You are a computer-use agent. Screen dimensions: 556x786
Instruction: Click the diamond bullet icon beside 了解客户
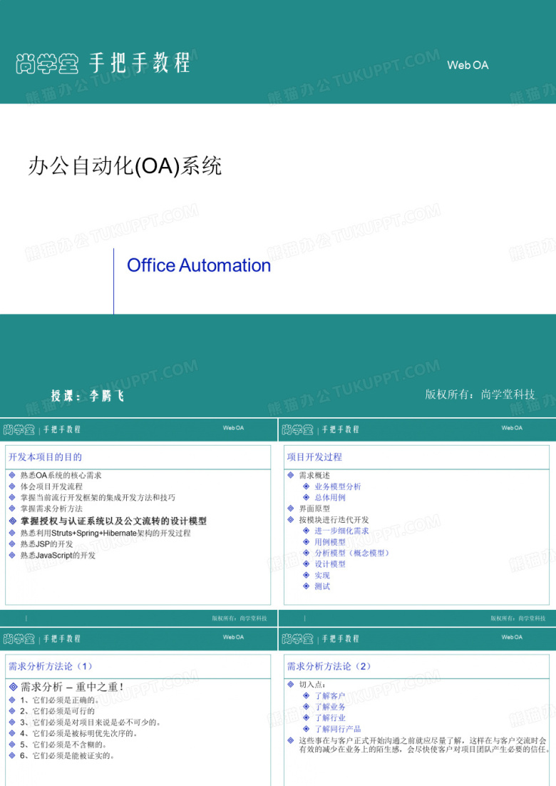306,695
